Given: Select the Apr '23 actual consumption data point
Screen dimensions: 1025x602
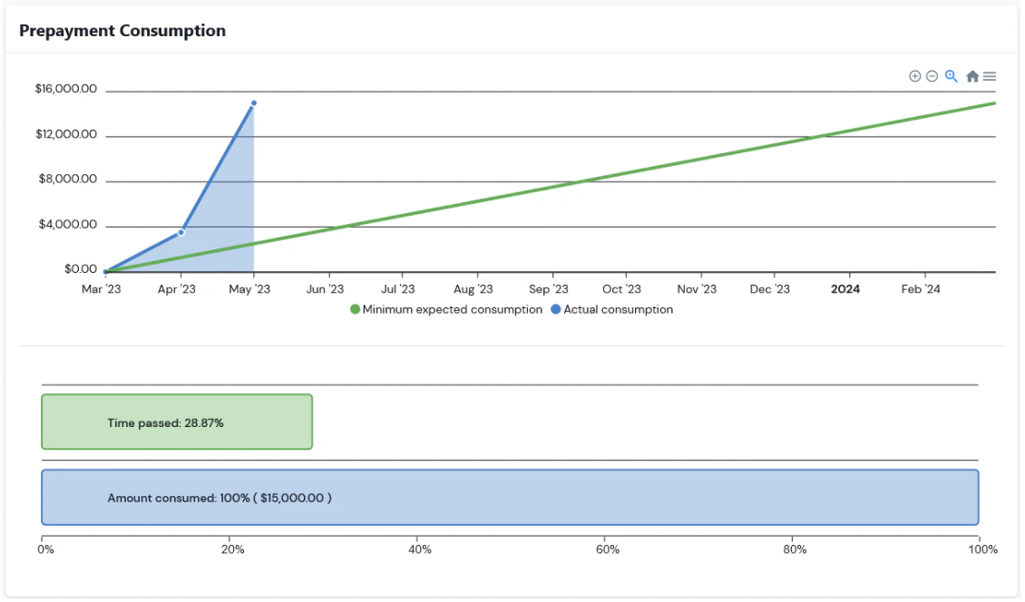Looking at the screenshot, I should point(181,233).
